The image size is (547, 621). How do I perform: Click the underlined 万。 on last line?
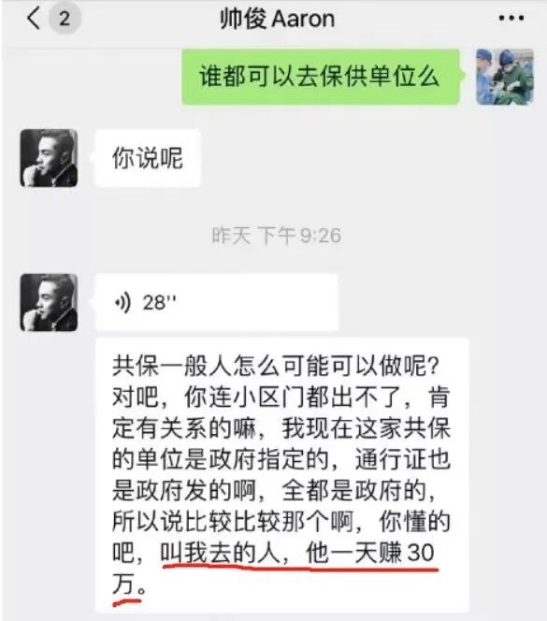pyautogui.click(x=130, y=585)
